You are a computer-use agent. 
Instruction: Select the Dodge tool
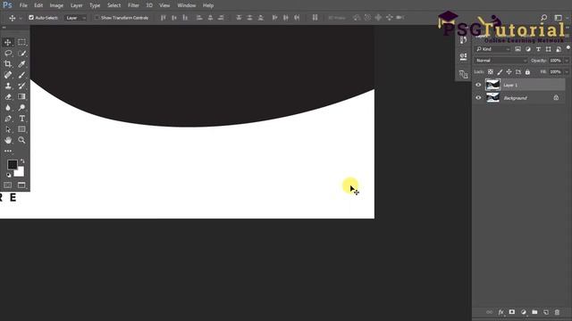21,108
